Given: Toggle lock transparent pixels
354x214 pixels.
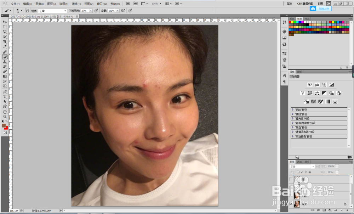Looking at the screenshot, I should (x=298, y=172).
